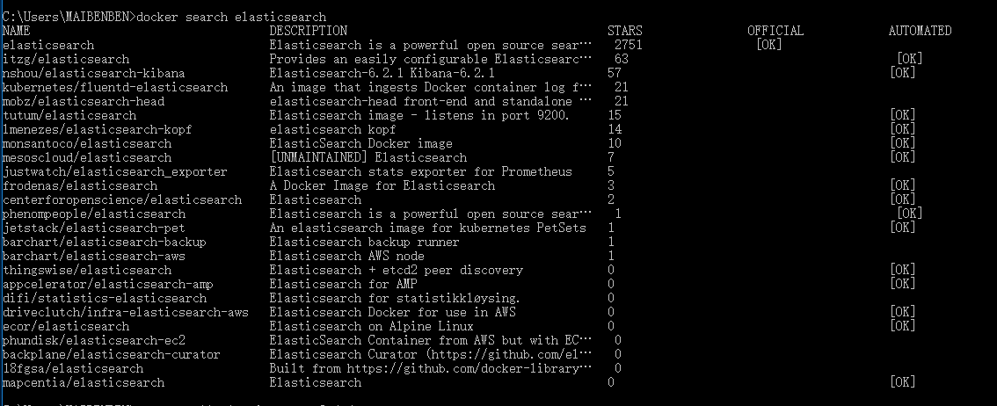This screenshot has height=406, width=997.
Task: Click the nshou/elasticsearch-kibana entry
Action: 94,73
